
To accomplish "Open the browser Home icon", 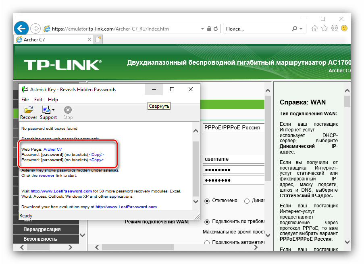I will [315, 29].
